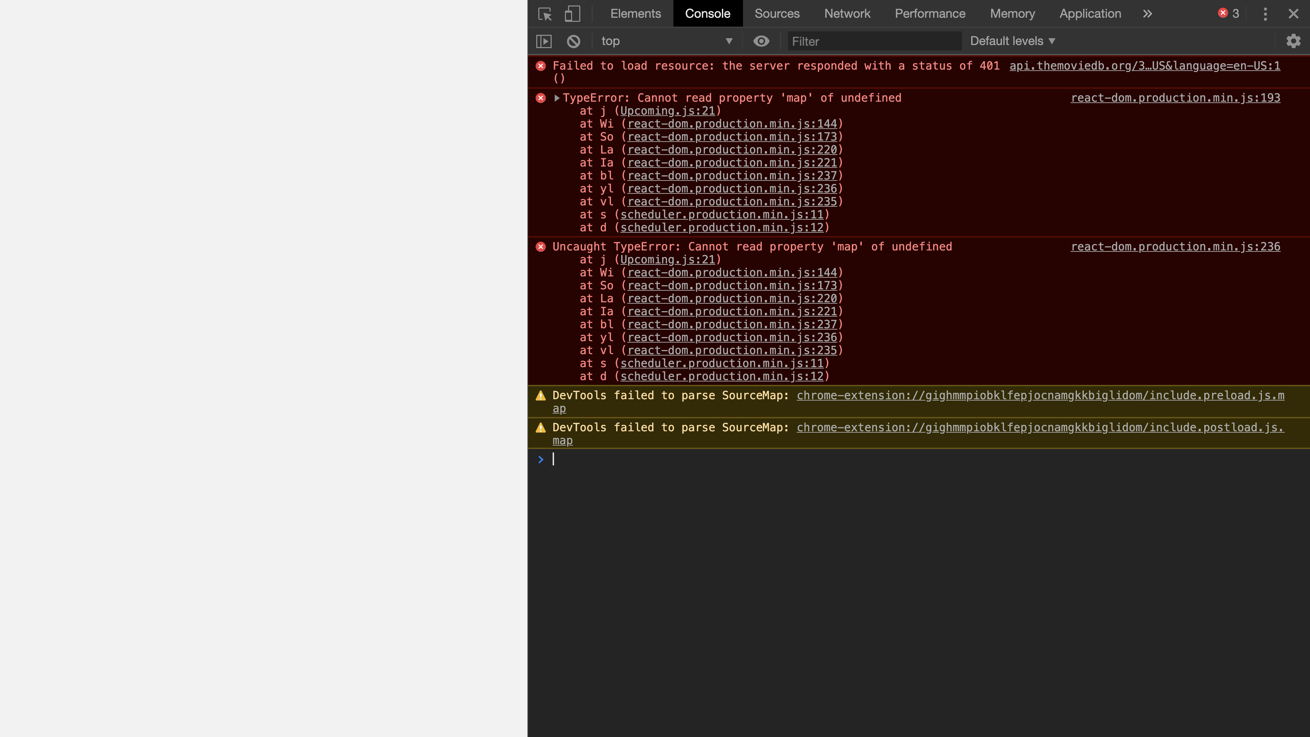Image resolution: width=1310 pixels, height=737 pixels.
Task: Create a live expression with the eye icon
Action: (x=761, y=41)
